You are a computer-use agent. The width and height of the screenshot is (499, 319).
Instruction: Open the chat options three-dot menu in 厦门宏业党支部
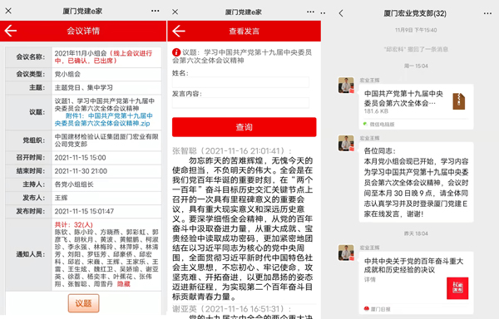coord(487,13)
